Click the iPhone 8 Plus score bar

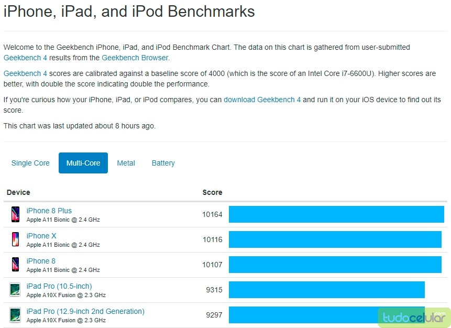(x=336, y=214)
